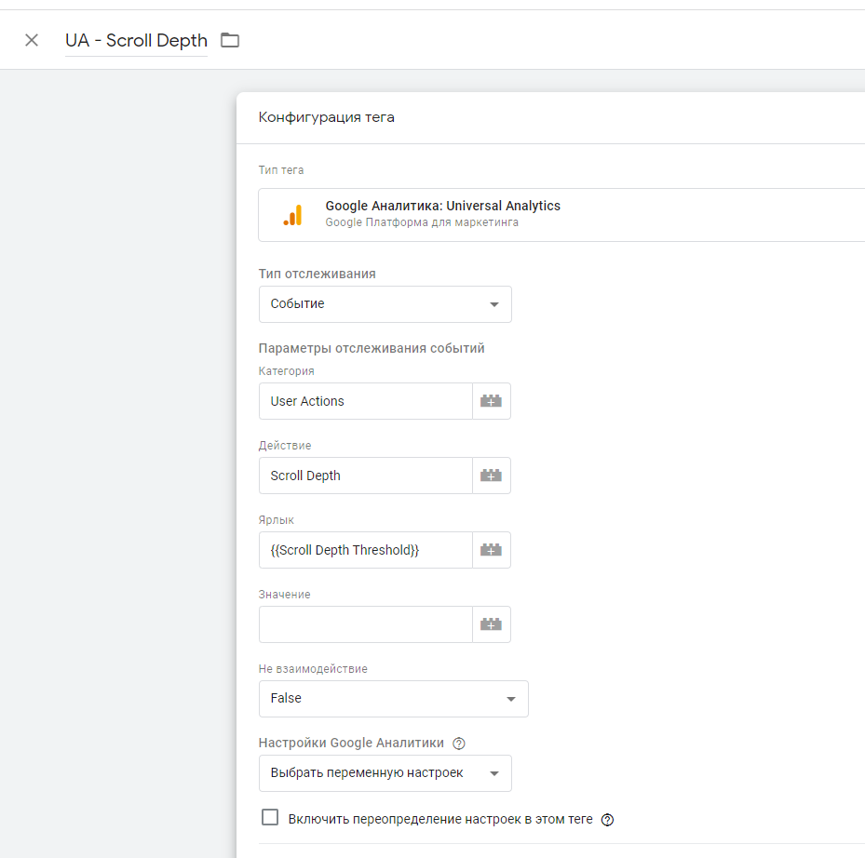Enable the override settings checkbox
This screenshot has height=858, width=865.
point(270,818)
